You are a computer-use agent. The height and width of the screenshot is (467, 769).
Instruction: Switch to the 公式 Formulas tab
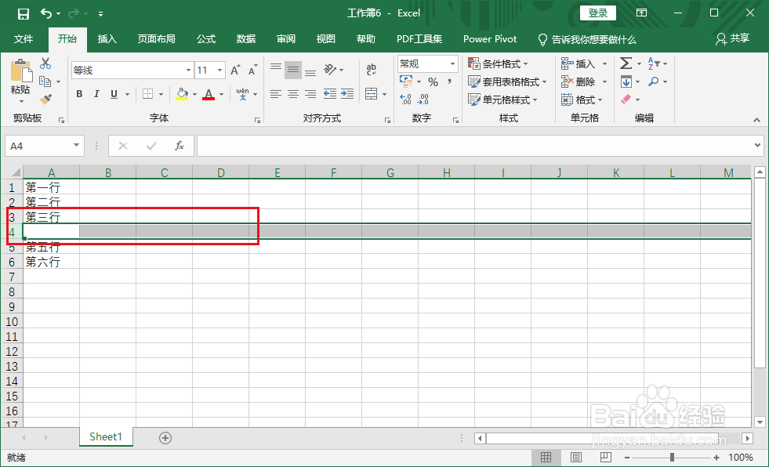206,39
